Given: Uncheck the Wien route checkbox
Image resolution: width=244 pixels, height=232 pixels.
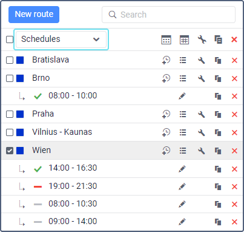Looking at the screenshot, I should pos(10,151).
